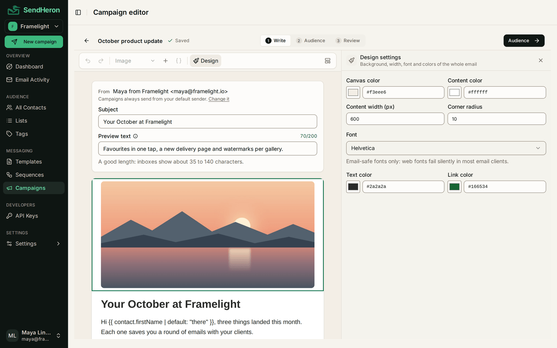Image resolution: width=557 pixels, height=348 pixels.
Task: Switch to the Audience step tab
Action: coord(311,41)
